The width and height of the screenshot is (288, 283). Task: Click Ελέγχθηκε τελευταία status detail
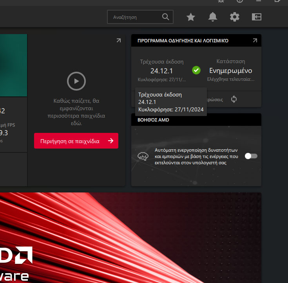231,79
